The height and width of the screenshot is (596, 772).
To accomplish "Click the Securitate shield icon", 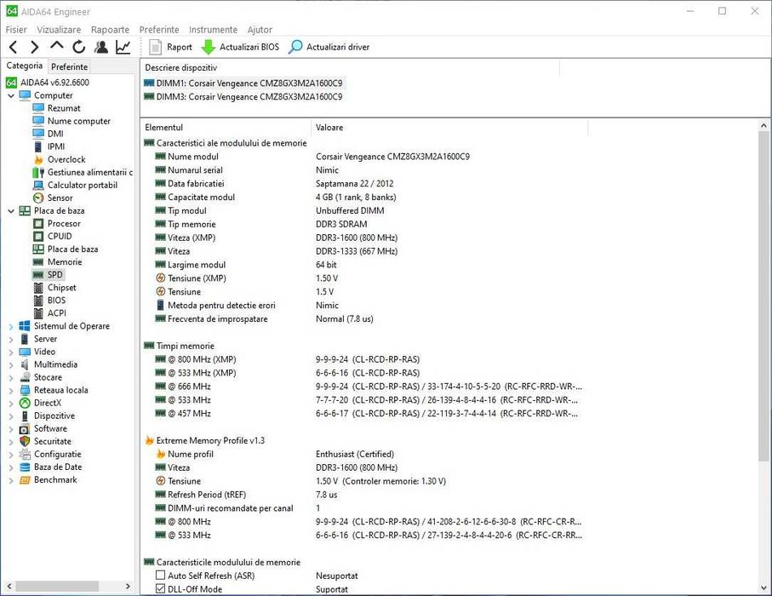I will 25,441.
